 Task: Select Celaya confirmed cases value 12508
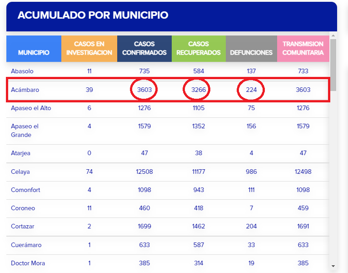click(144, 172)
